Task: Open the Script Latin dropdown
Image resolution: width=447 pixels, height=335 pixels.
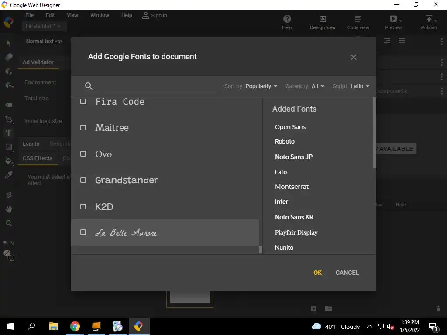Action: point(360,86)
